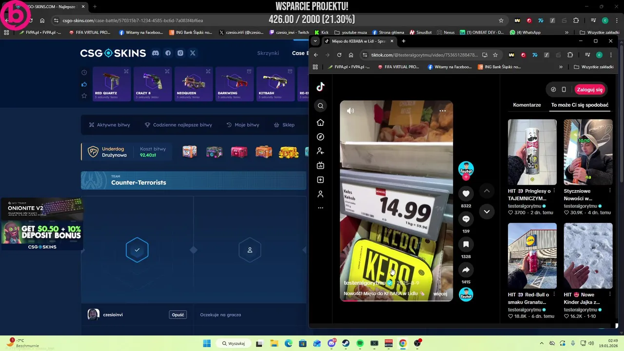
Task: Open TikTok Following people icon
Action: (320, 151)
